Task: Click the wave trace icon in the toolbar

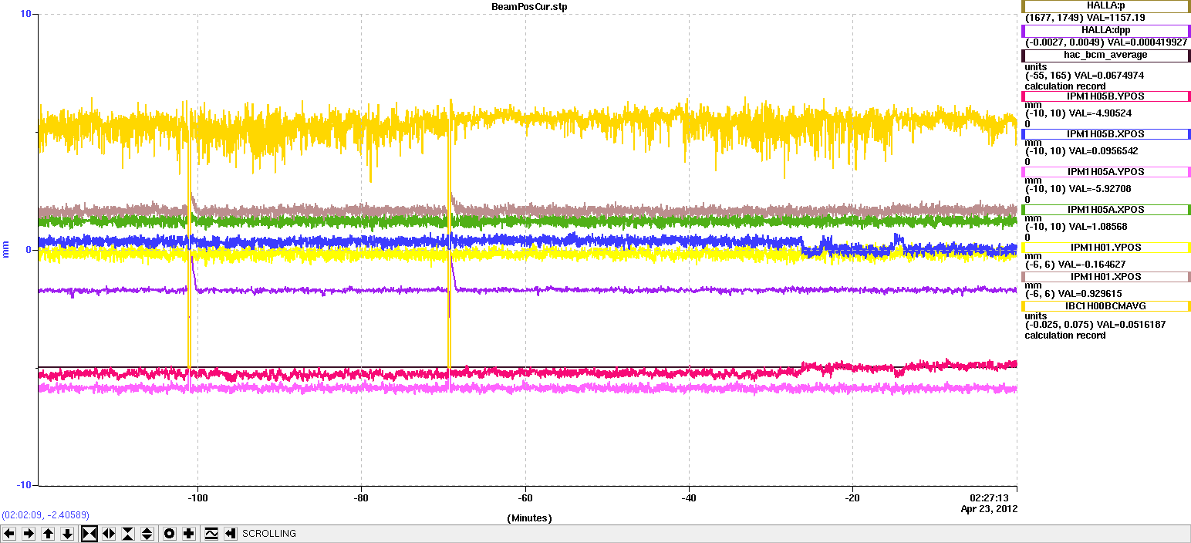Action: pos(211,534)
